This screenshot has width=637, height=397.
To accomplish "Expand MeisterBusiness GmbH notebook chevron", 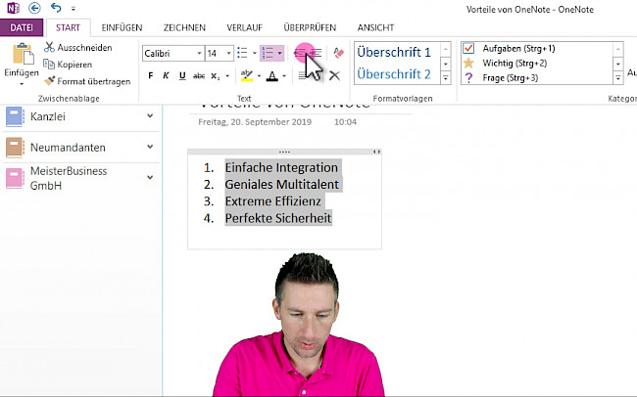I will tap(150, 178).
